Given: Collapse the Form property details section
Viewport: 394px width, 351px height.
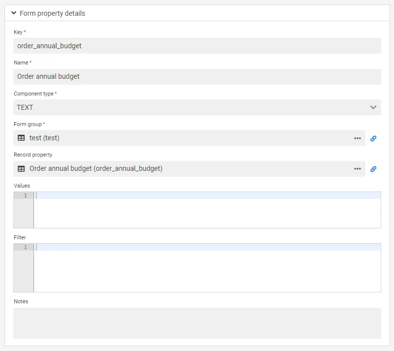Looking at the screenshot, I should tap(14, 13).
